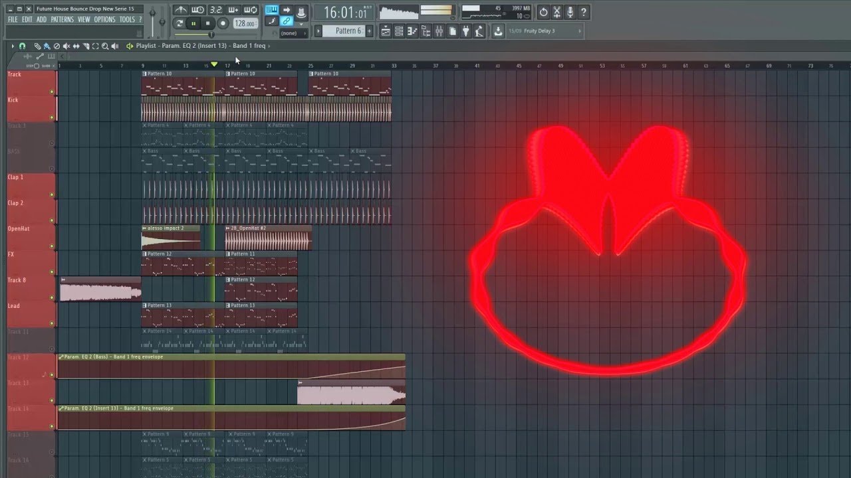Select the Paint brush tool in Playlist
851x478 pixels.
click(x=47, y=46)
